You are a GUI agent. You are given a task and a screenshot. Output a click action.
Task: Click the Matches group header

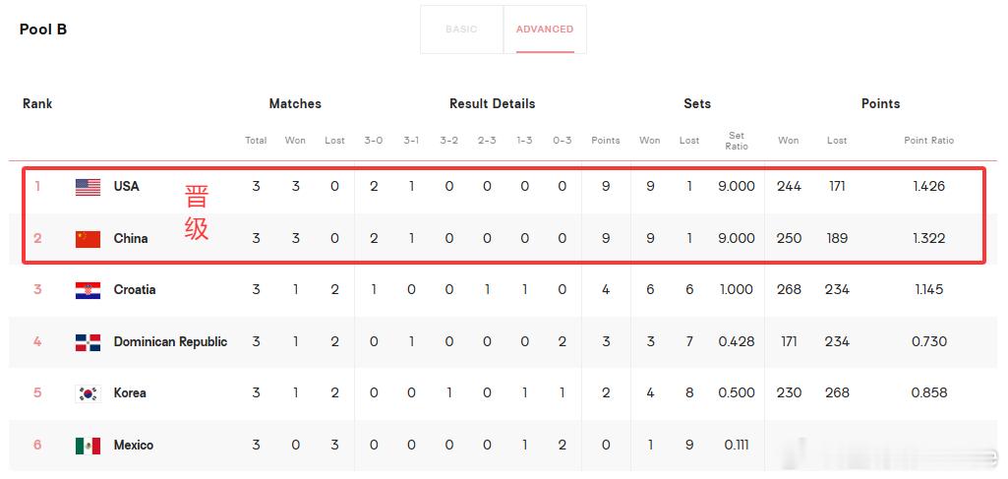click(x=295, y=103)
